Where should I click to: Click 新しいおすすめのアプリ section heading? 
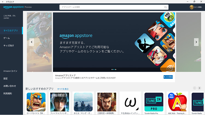pyautogui.click(x=39, y=89)
